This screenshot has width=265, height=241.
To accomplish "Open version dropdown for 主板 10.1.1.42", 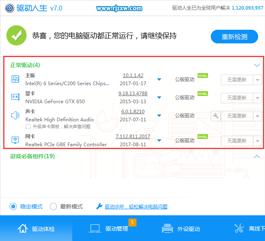I will [x=159, y=79].
